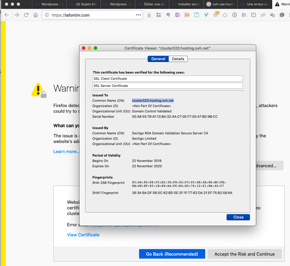Screen dimensions: 290x266
Task: Click the OneNote clipper extension icon
Action: coord(177,15)
